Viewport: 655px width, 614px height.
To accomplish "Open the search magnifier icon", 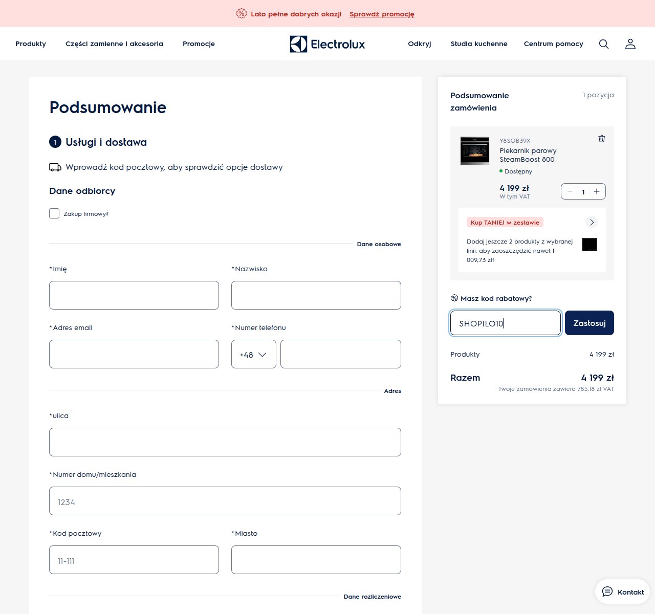I will coord(604,44).
